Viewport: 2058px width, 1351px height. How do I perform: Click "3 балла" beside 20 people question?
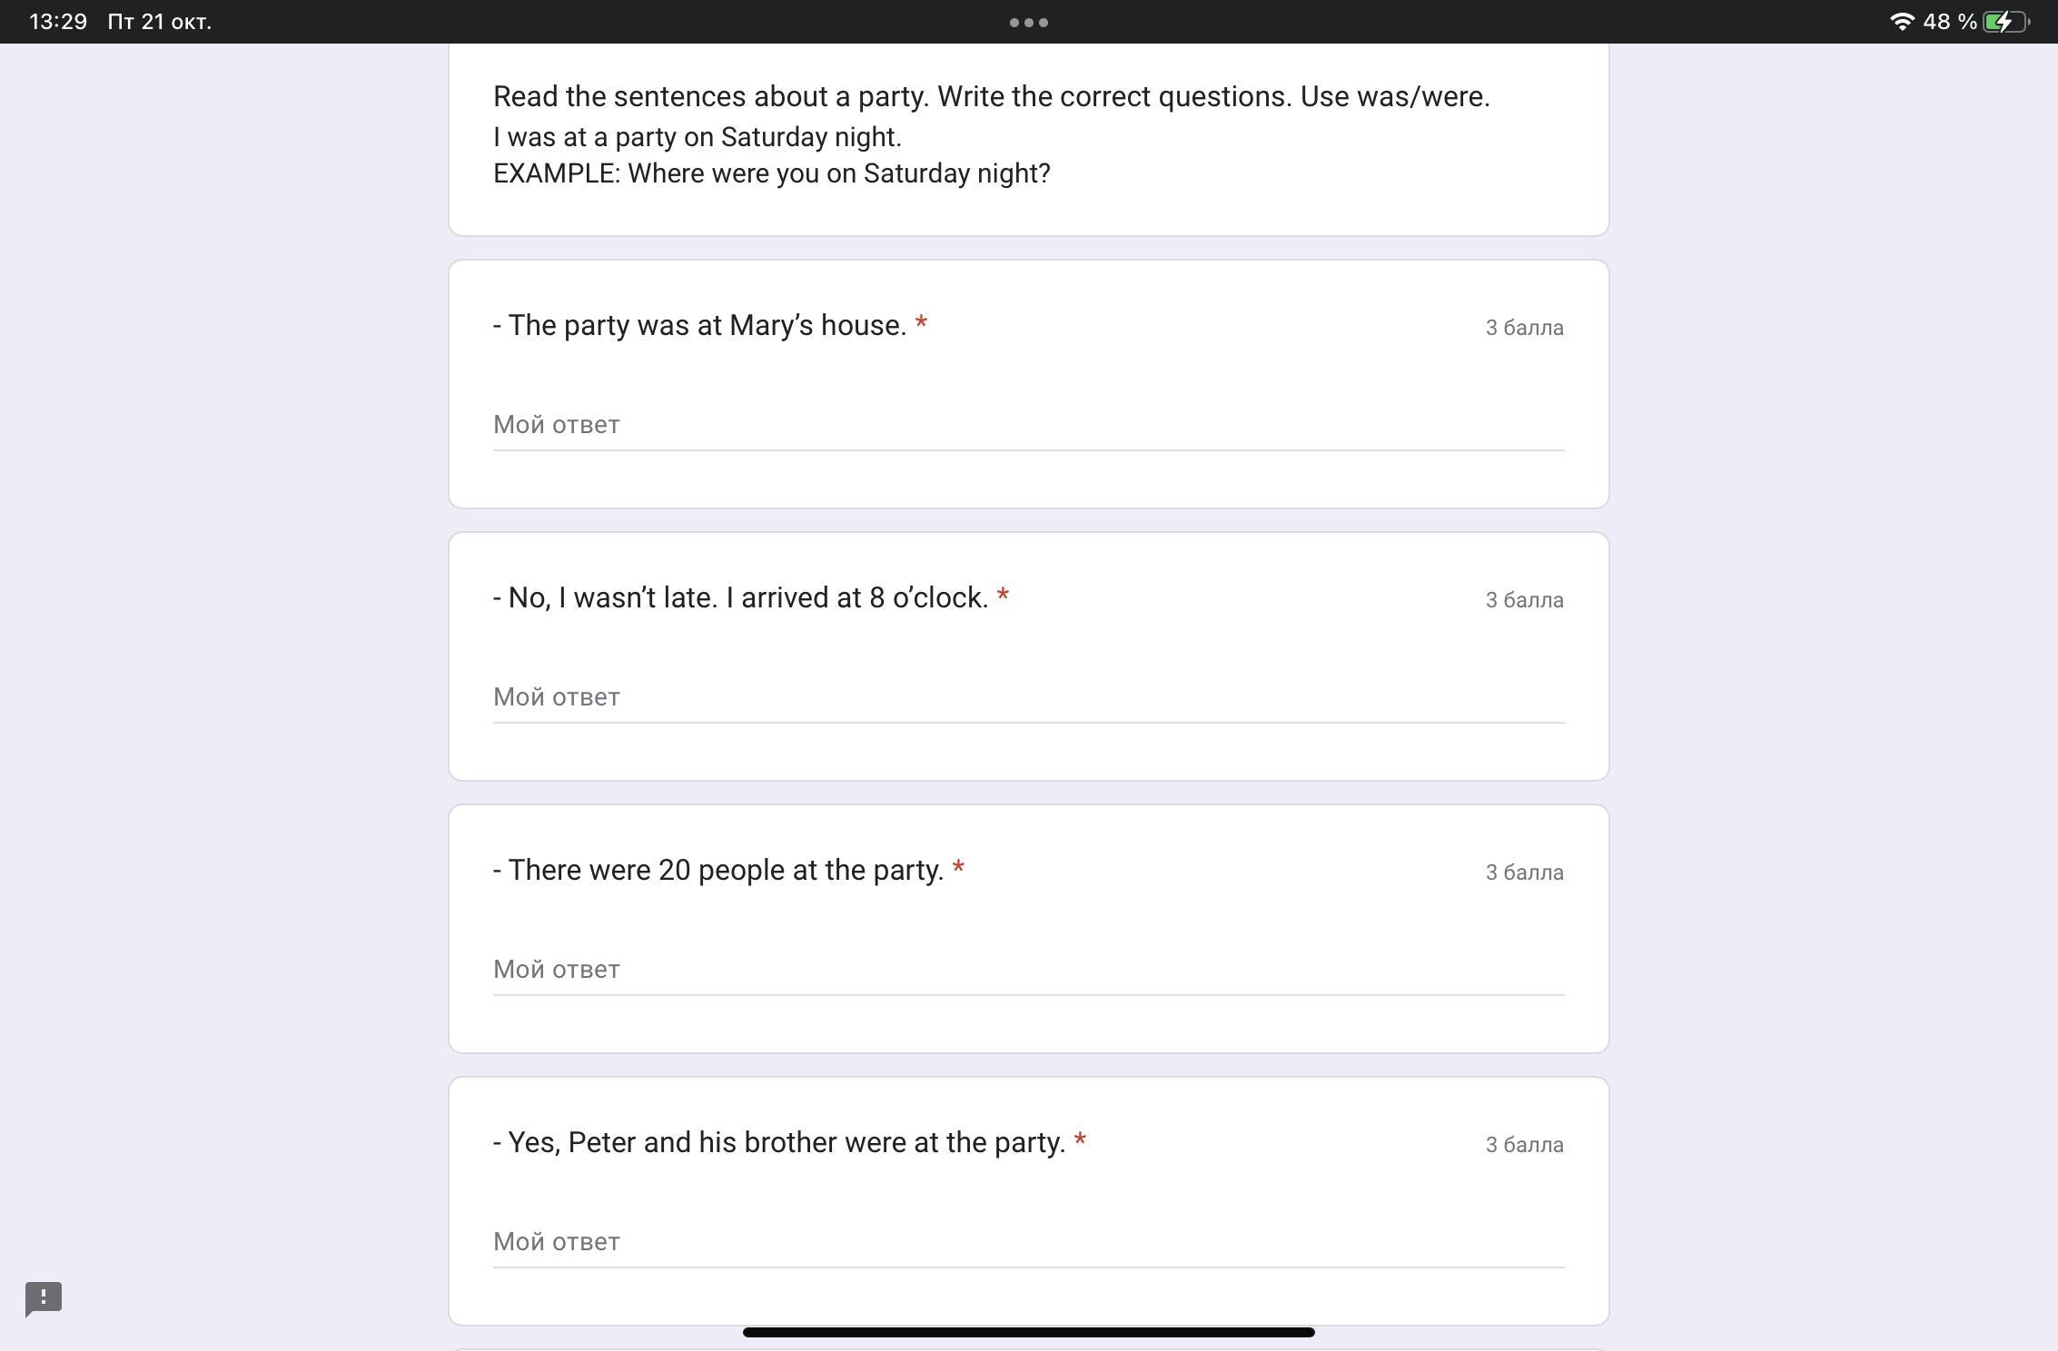tap(1524, 873)
